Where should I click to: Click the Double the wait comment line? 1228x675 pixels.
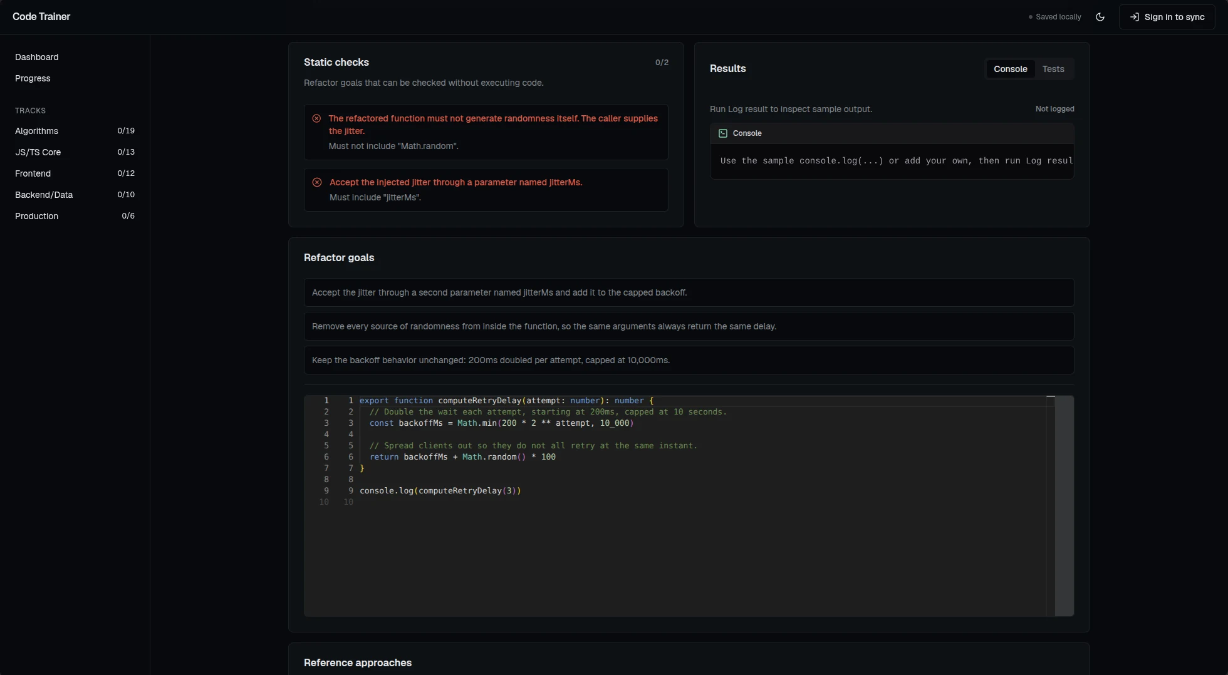[548, 412]
